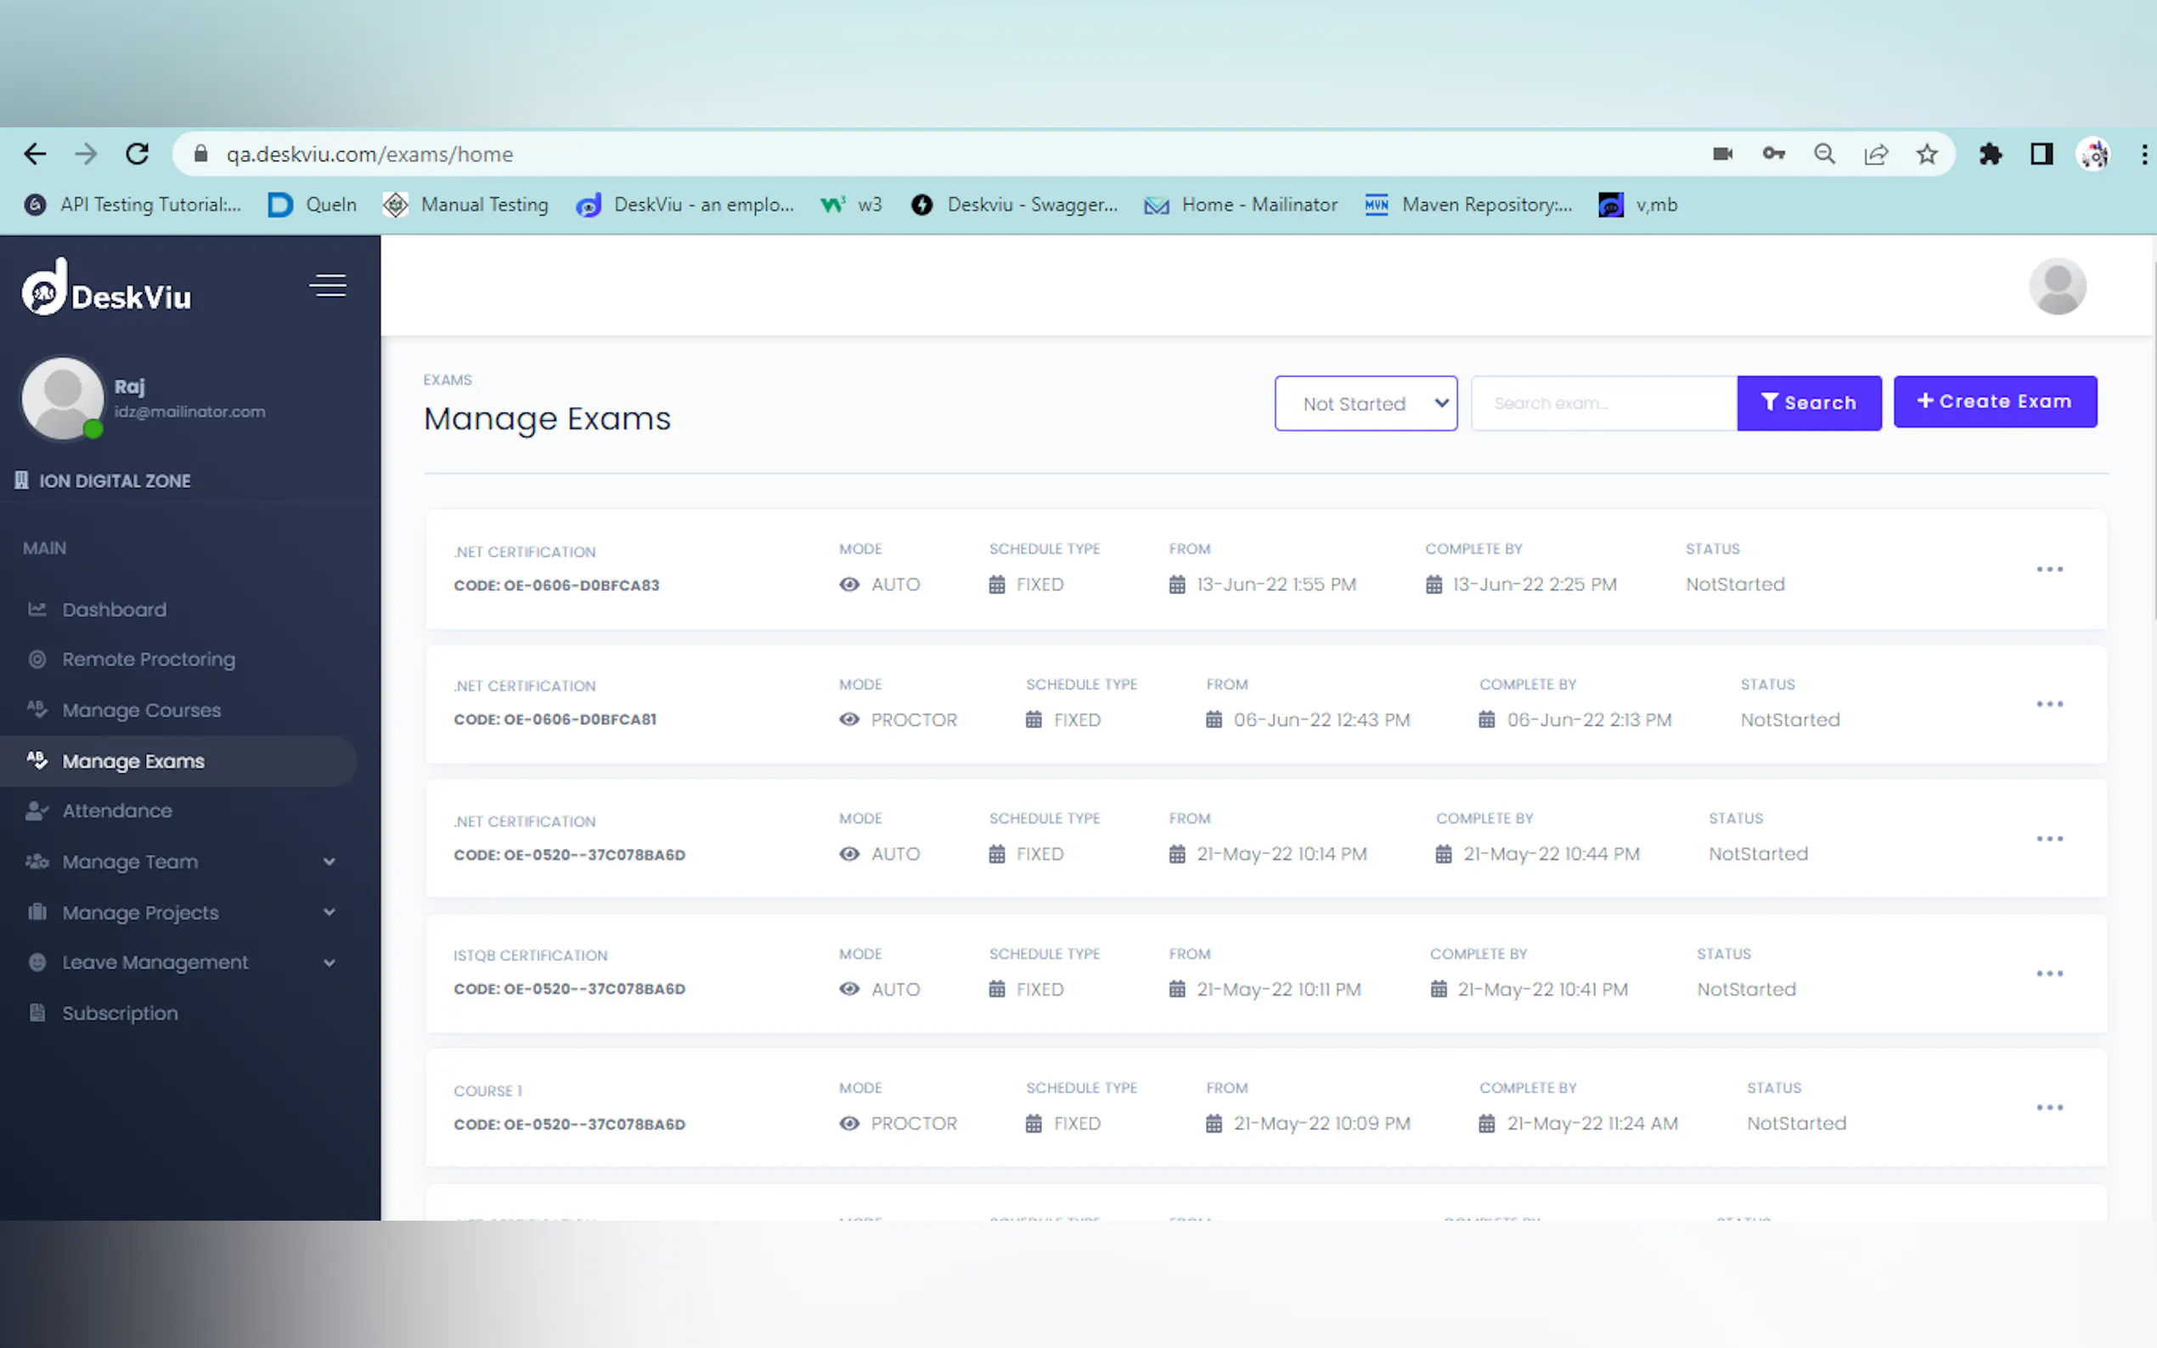Click the eye icon beside AUTO on first exam
Screen dimensions: 2157x1348
point(849,584)
